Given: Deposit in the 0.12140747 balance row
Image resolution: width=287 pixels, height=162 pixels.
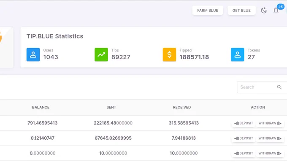Looking at the screenshot, I should point(244,138).
